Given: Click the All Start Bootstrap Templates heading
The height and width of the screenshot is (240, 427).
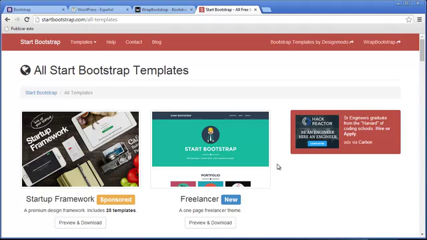Looking at the screenshot, I should pos(111,70).
